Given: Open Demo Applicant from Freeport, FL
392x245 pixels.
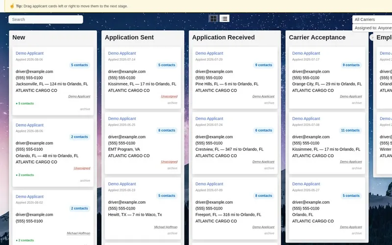Looking at the screenshot, I should [209, 184].
